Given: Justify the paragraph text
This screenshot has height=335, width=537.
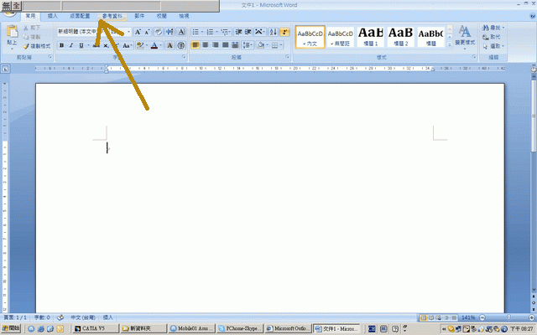Looking at the screenshot, I should 226,45.
